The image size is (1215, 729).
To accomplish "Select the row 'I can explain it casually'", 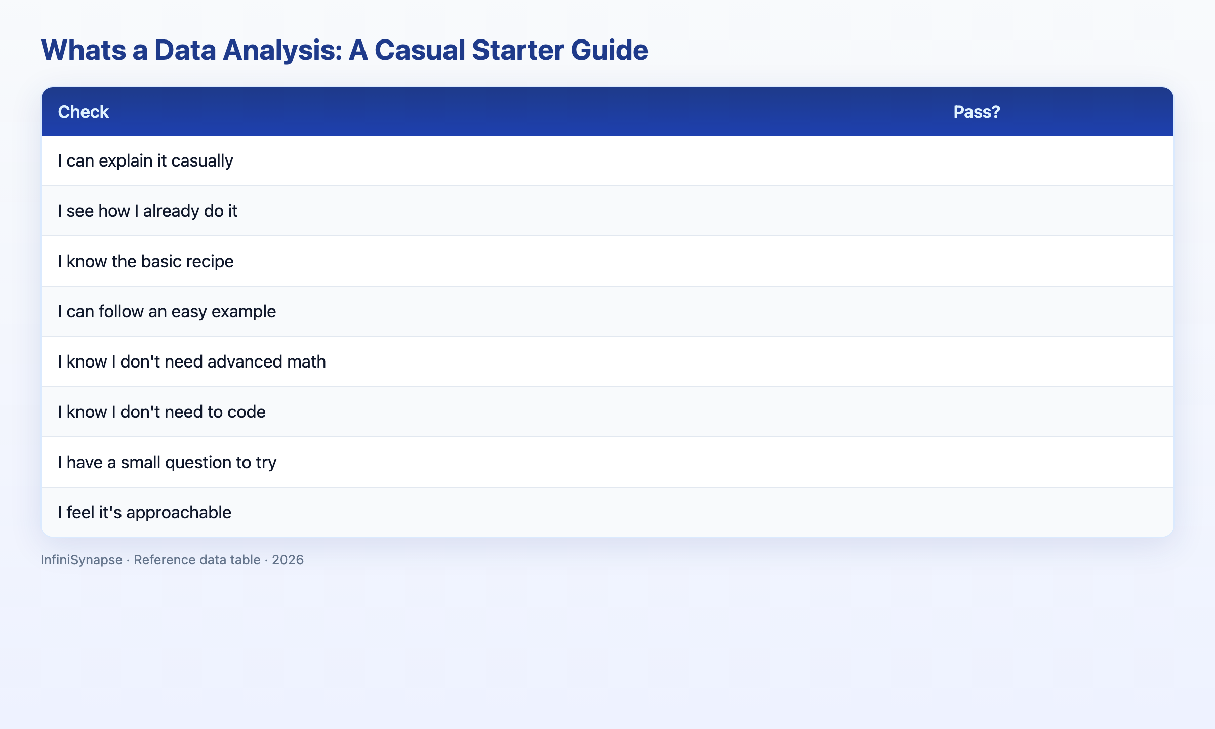I will pyautogui.click(x=607, y=160).
